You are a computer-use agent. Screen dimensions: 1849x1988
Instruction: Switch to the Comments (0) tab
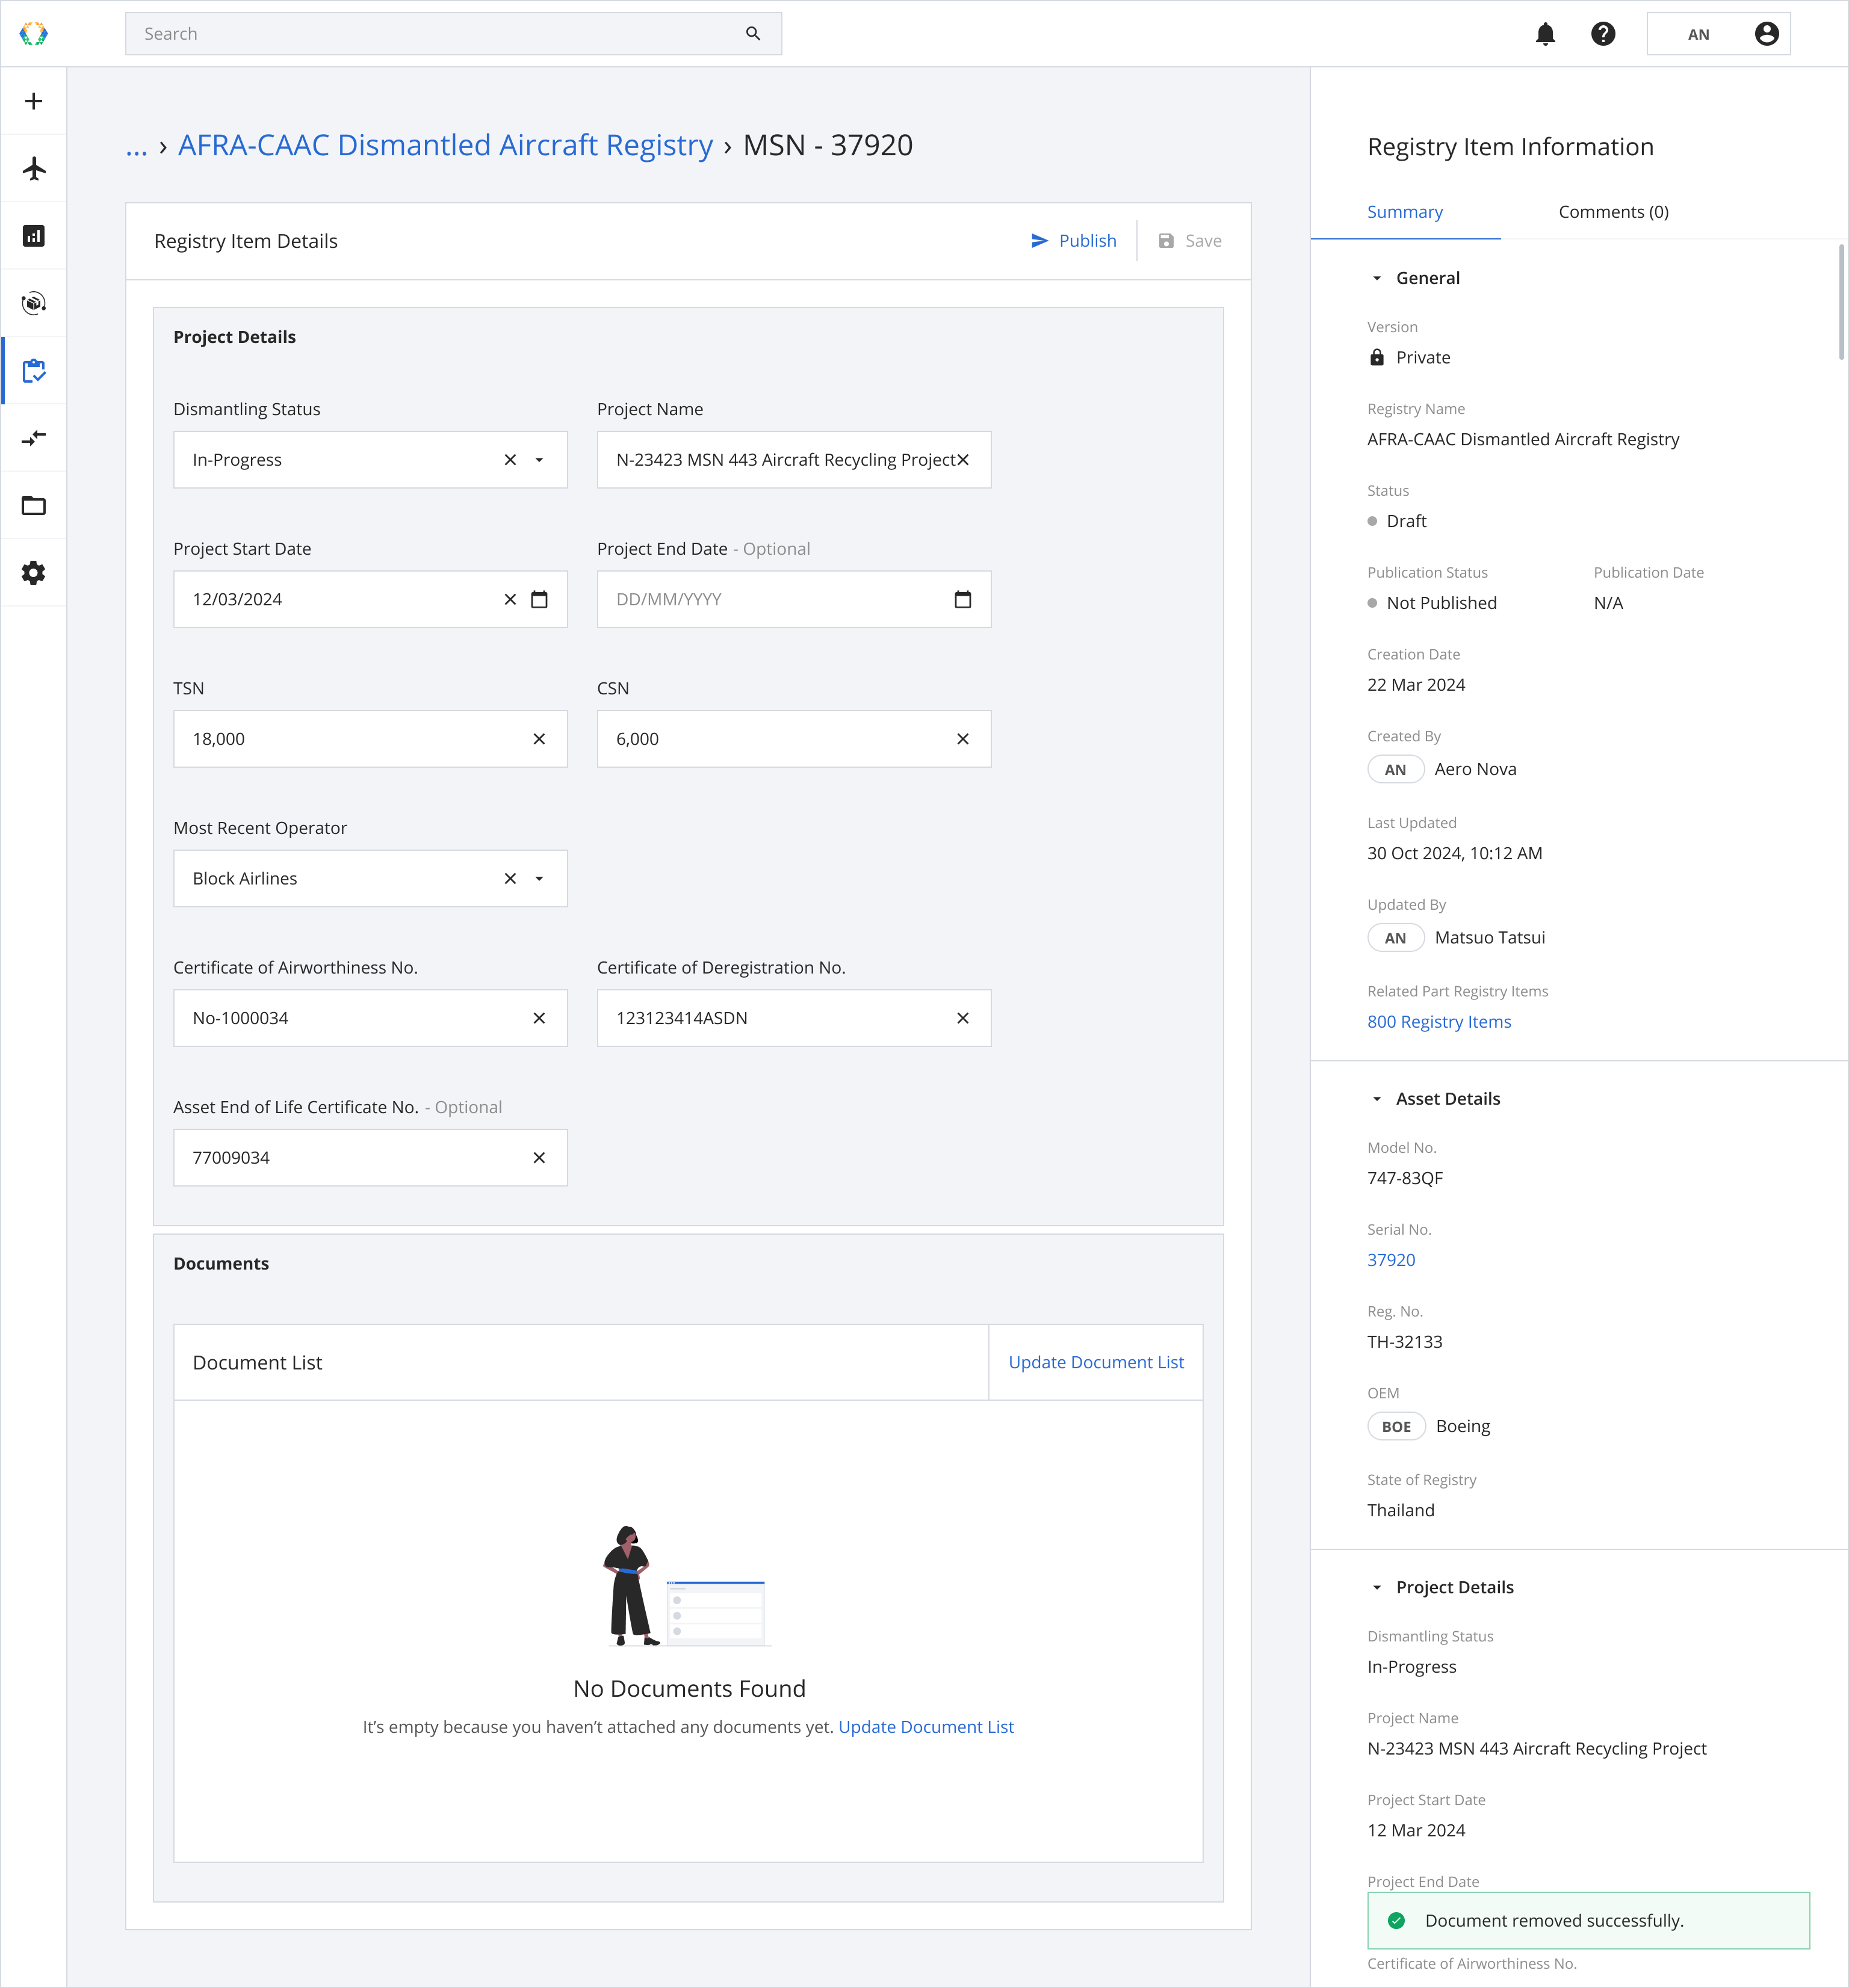point(1613,212)
